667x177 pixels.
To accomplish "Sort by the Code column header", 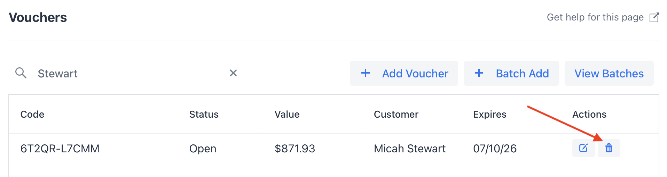I will [x=32, y=115].
